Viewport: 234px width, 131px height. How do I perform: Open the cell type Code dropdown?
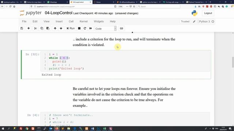click(105, 28)
